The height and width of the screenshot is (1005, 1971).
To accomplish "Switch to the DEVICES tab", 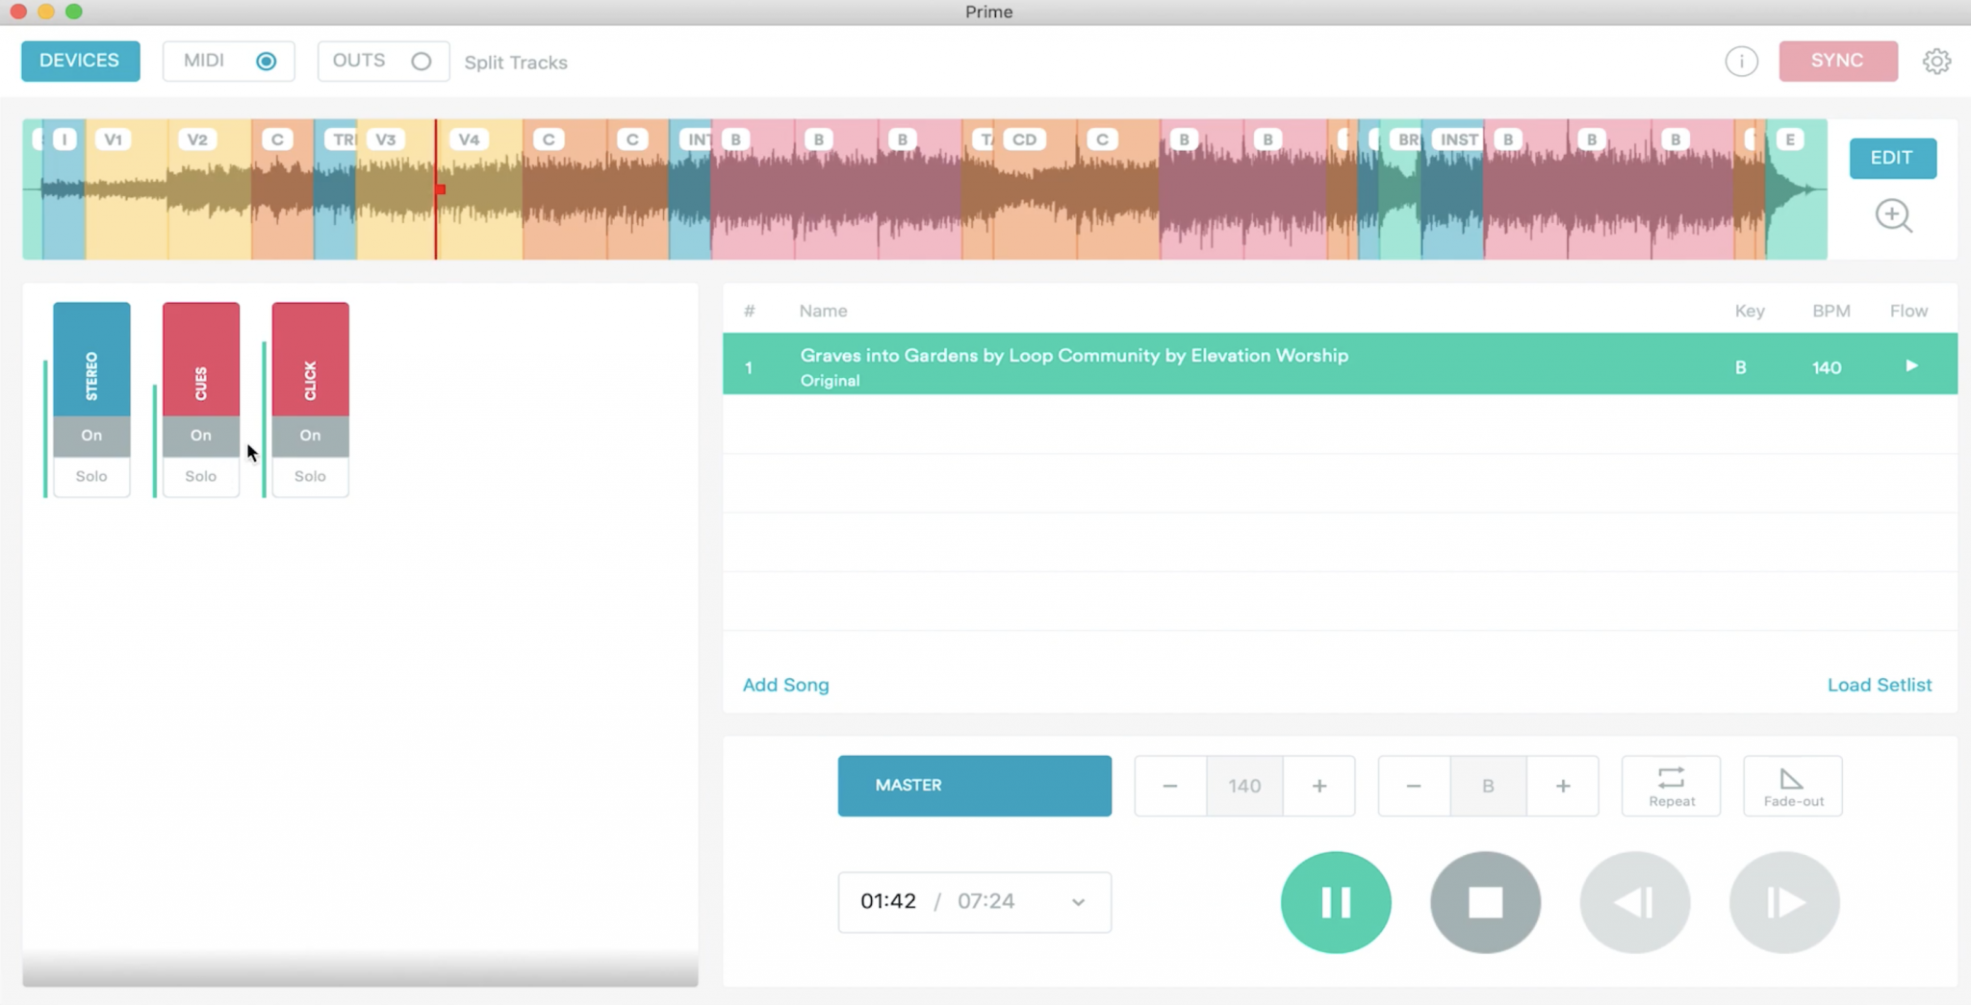I will [x=80, y=60].
